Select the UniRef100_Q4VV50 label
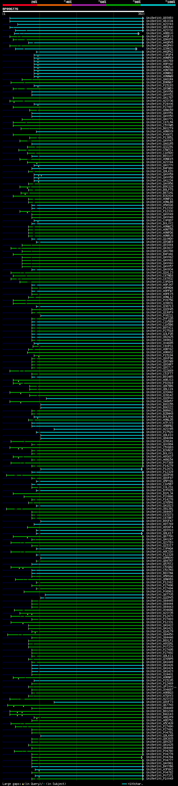178x786 pixels. (160, 116)
